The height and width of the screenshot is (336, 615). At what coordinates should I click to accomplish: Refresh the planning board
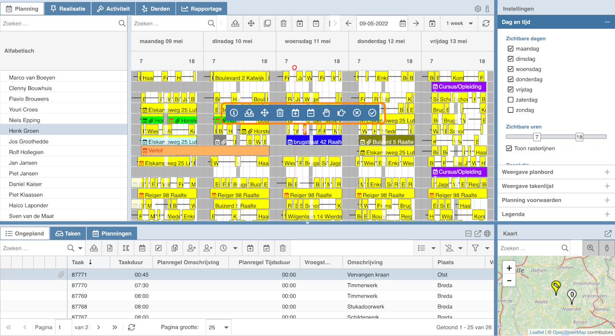click(486, 23)
